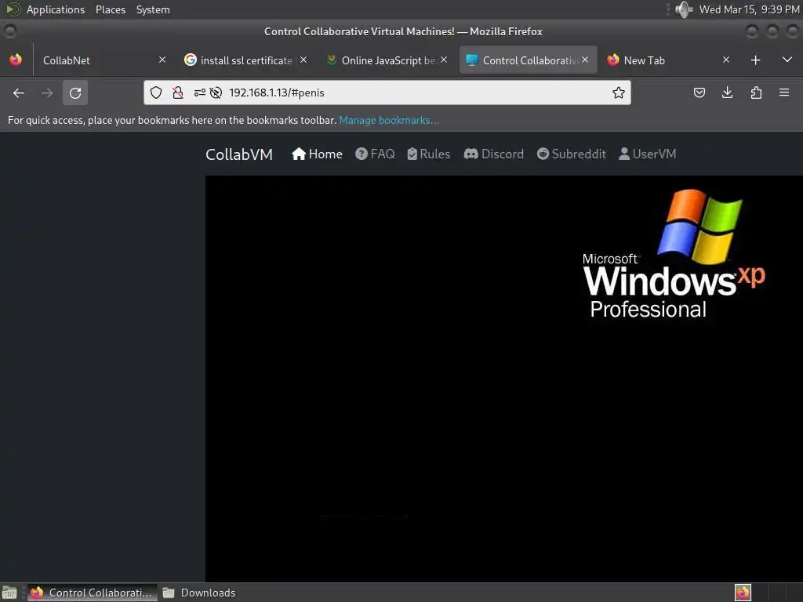The image size is (803, 602).
Task: Click the volume speaker icon in panel
Action: [x=684, y=9]
